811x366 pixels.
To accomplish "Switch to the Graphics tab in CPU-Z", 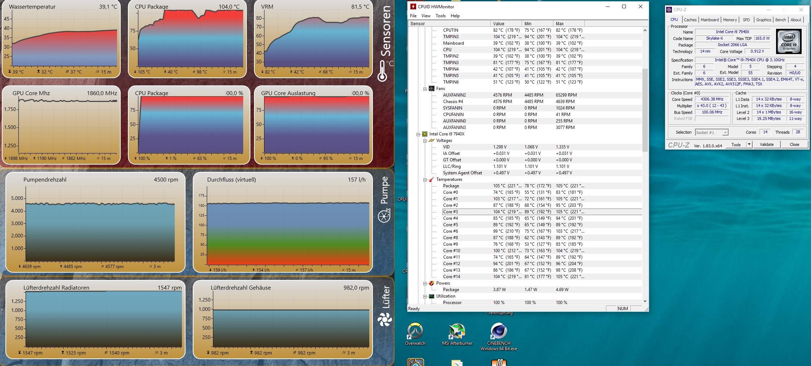I will (x=763, y=20).
